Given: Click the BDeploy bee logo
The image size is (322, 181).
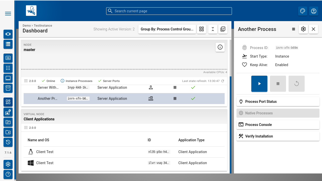Looking at the screenshot, I should click(31, 11).
